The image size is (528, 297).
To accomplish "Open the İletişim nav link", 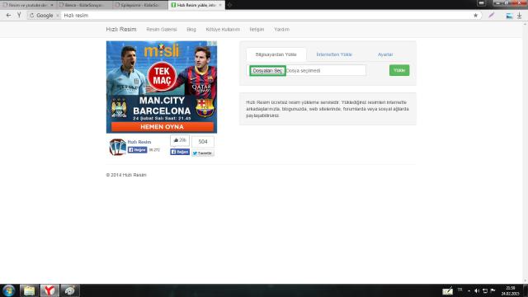I will tap(257, 30).
